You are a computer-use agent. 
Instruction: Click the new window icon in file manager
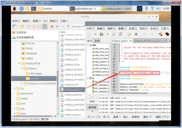[15, 27]
